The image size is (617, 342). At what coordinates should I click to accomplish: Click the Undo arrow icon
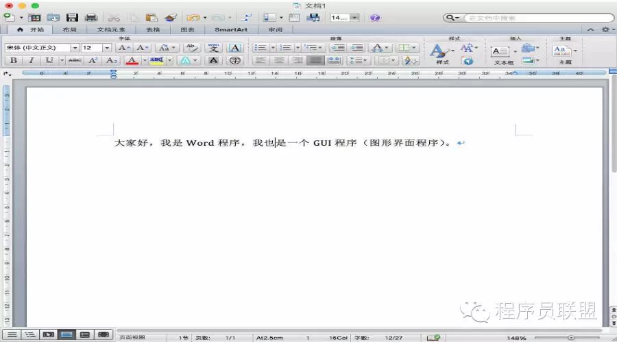(193, 18)
